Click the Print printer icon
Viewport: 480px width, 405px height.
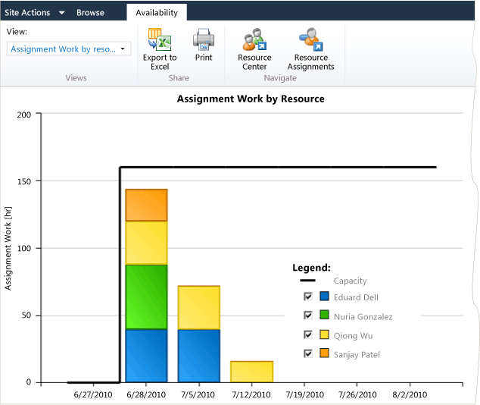[x=204, y=39]
